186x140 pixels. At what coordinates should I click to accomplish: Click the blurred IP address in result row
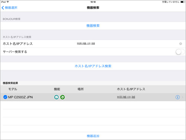tap(126, 97)
